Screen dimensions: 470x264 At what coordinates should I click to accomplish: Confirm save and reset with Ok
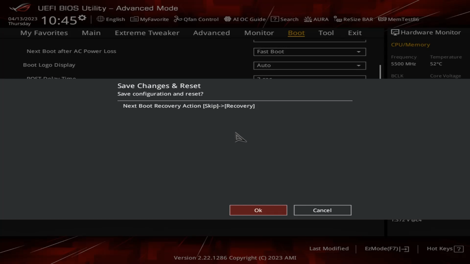tap(258, 210)
